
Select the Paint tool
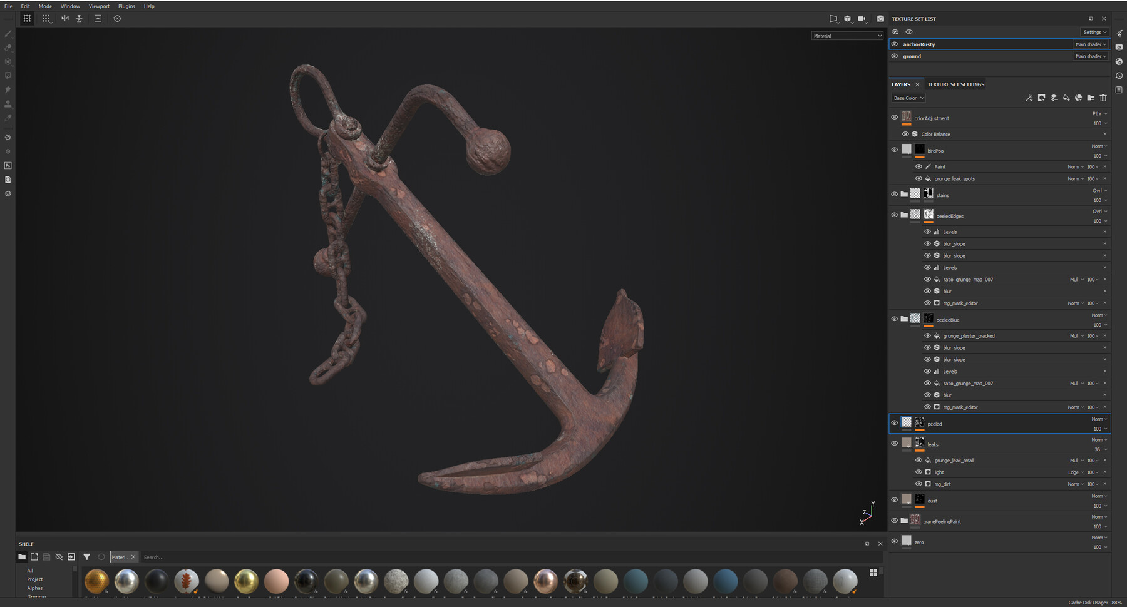click(x=8, y=34)
